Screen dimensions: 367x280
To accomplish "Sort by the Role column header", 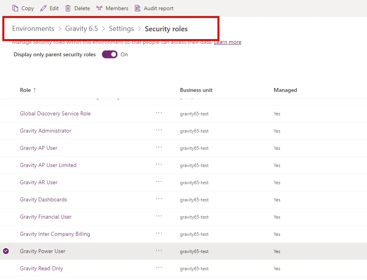I will (28, 90).
